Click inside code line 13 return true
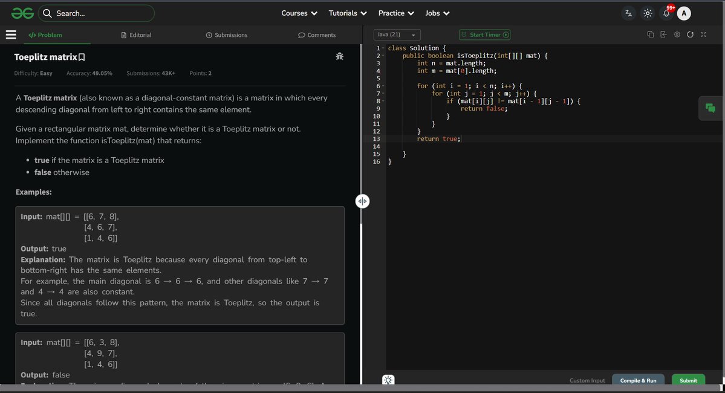This screenshot has height=393, width=725. (438, 138)
